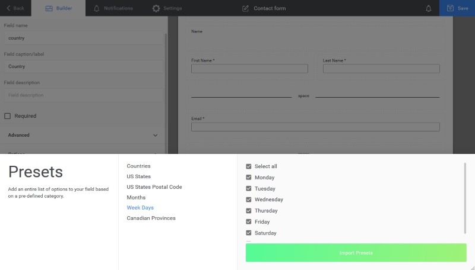Screen dimensions: 475x270
Task: Select the Months preset category
Action: pyautogui.click(x=136, y=197)
